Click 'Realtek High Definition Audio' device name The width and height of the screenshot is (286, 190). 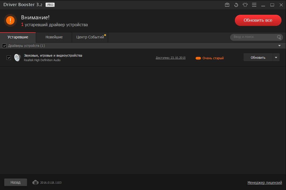click(42, 60)
